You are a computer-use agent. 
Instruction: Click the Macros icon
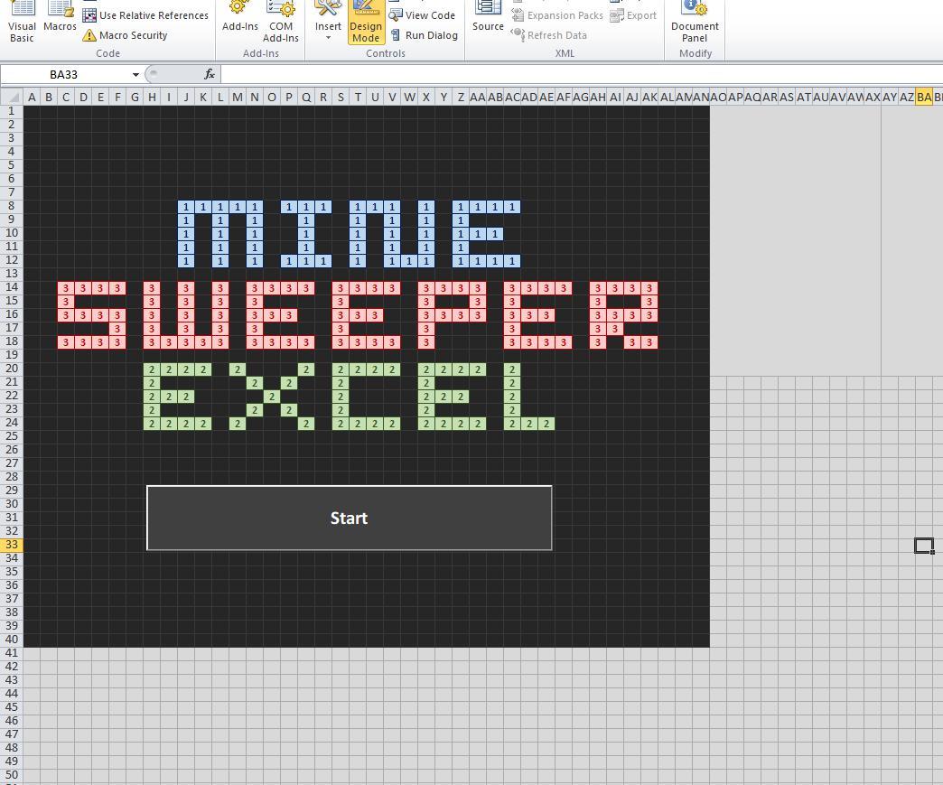tap(60, 18)
